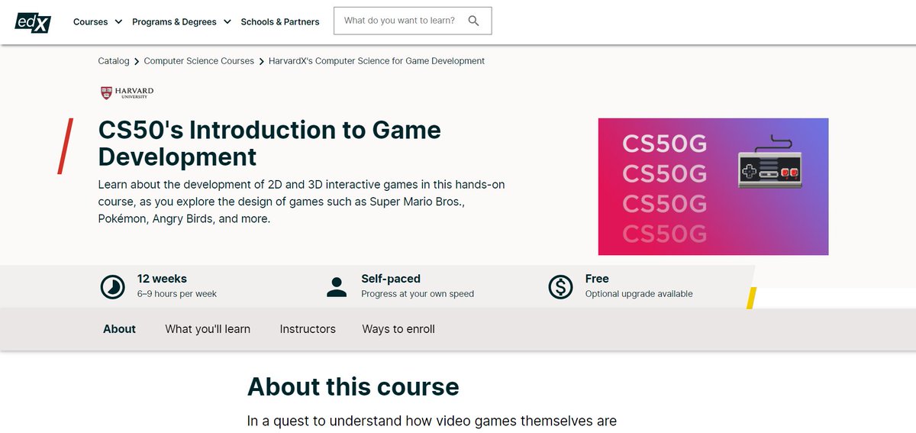The height and width of the screenshot is (433, 916).
Task: Click the 'Free' price label
Action: pos(597,279)
